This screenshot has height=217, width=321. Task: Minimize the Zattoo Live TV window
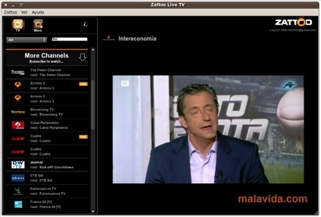(x=13, y=5)
